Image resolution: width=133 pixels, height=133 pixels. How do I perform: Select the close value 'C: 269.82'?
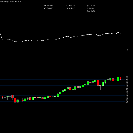pyautogui.click(x=49, y=9)
